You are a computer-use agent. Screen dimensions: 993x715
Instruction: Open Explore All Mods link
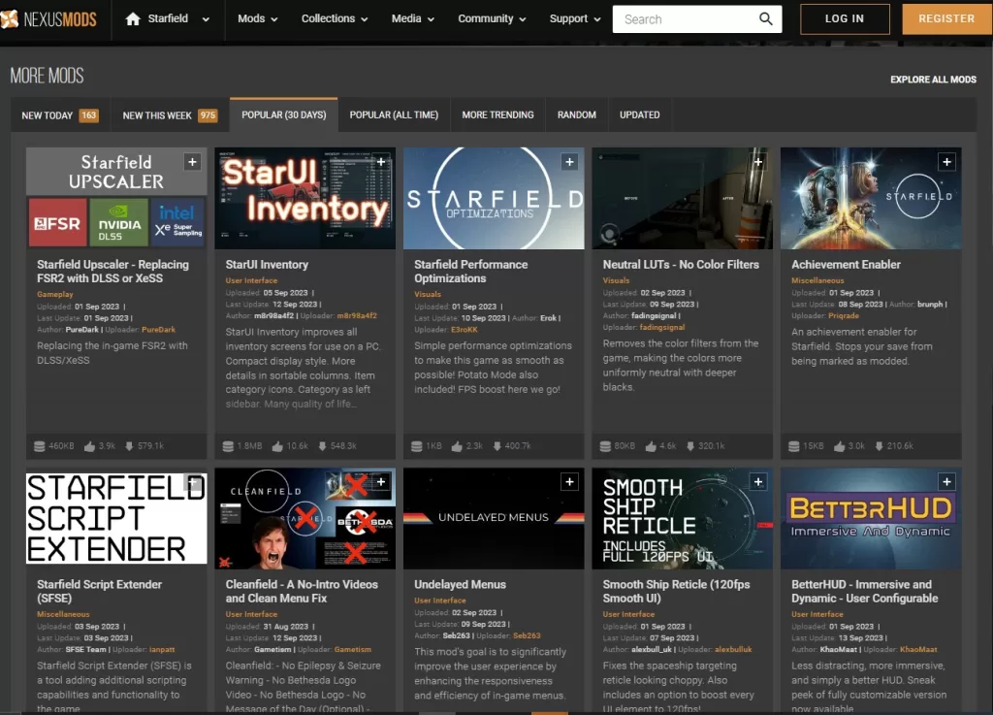click(x=933, y=80)
